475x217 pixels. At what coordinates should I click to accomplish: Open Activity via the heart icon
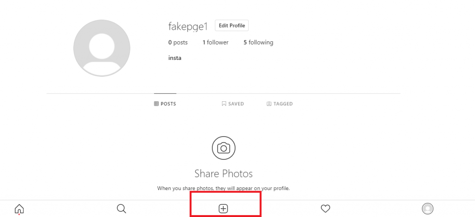pos(326,209)
